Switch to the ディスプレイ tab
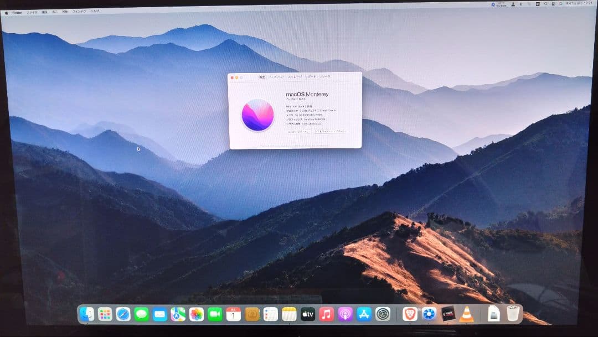The height and width of the screenshot is (337, 598). pyautogui.click(x=276, y=77)
